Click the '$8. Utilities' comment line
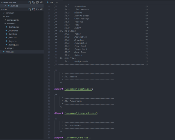 (67, 58)
